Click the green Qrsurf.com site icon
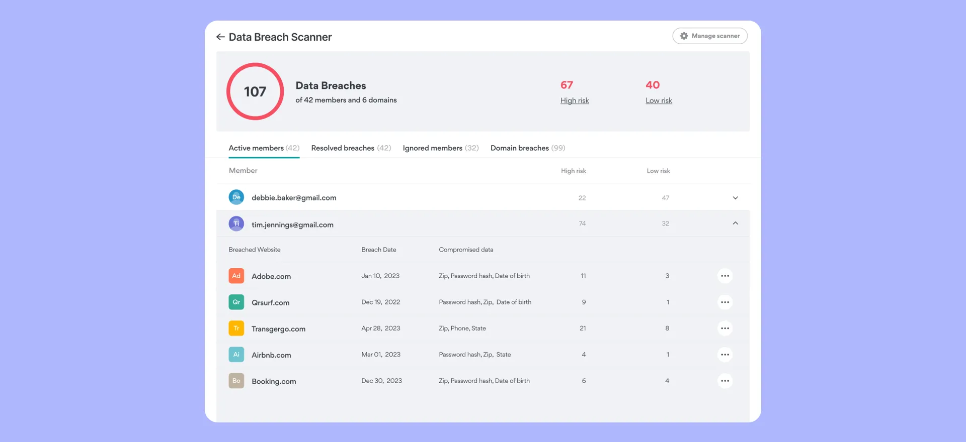 point(236,302)
